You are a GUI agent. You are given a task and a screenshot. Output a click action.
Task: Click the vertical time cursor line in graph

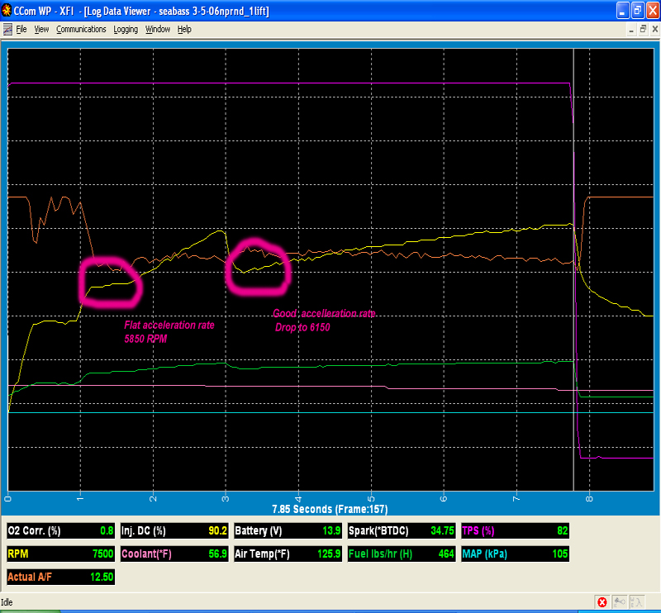573,248
